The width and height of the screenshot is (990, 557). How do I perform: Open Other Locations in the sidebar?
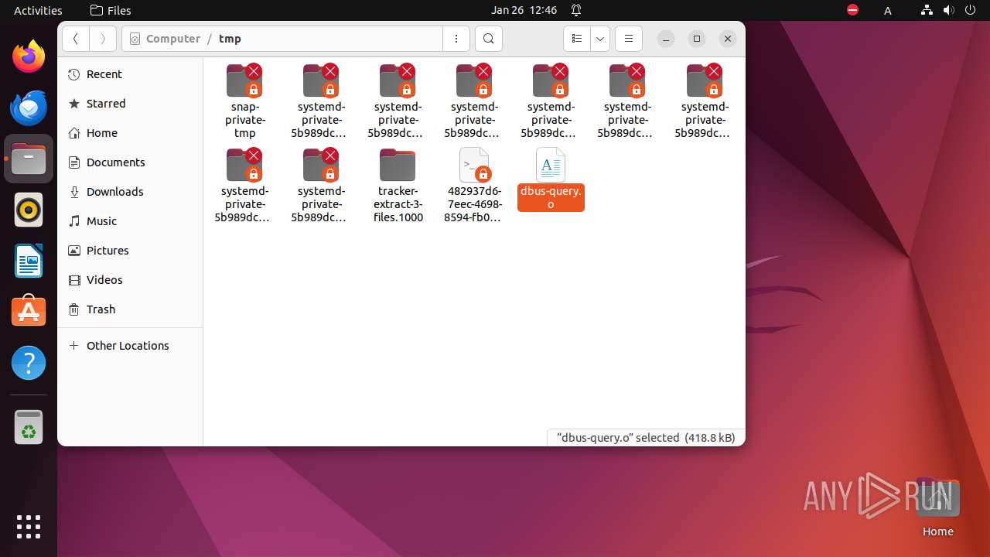(130, 346)
